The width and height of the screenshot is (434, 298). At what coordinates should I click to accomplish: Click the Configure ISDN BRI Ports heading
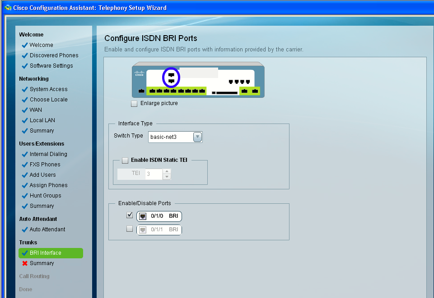click(x=150, y=38)
